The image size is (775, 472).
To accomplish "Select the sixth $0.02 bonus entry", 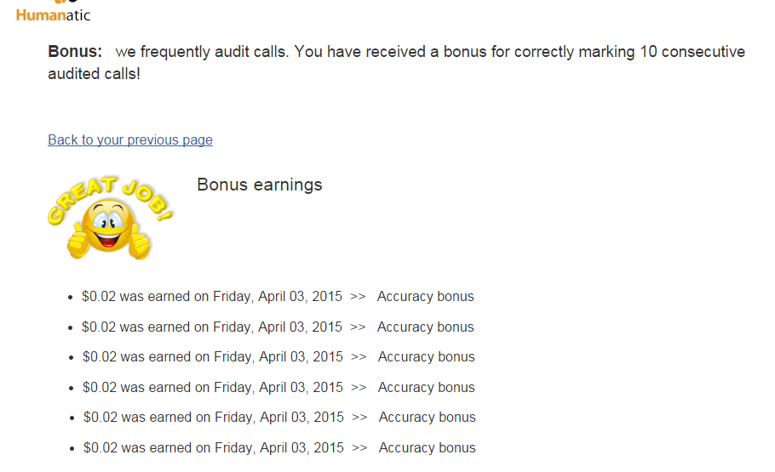I will 214,447.
